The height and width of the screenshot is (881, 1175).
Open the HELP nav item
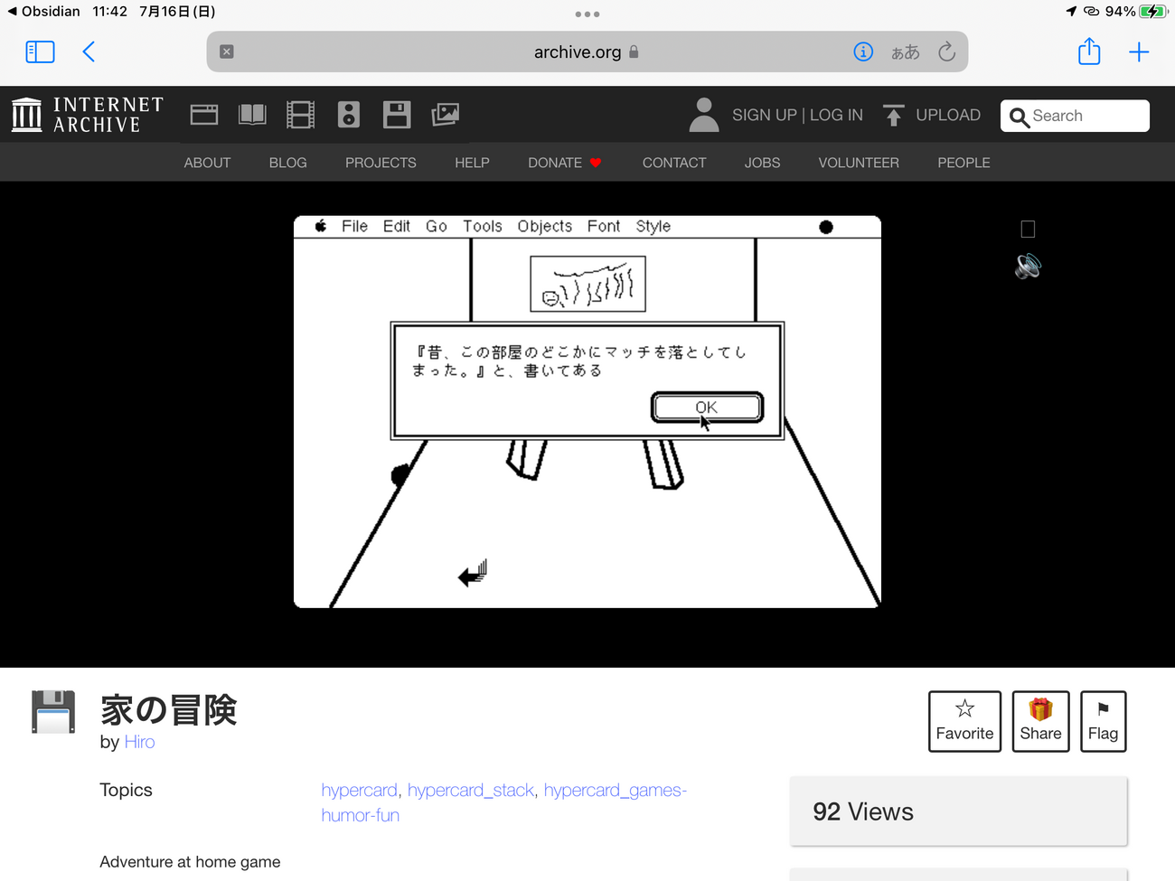pos(472,163)
